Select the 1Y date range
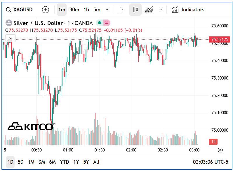This screenshot has height=171, width=233. coord(76,162)
